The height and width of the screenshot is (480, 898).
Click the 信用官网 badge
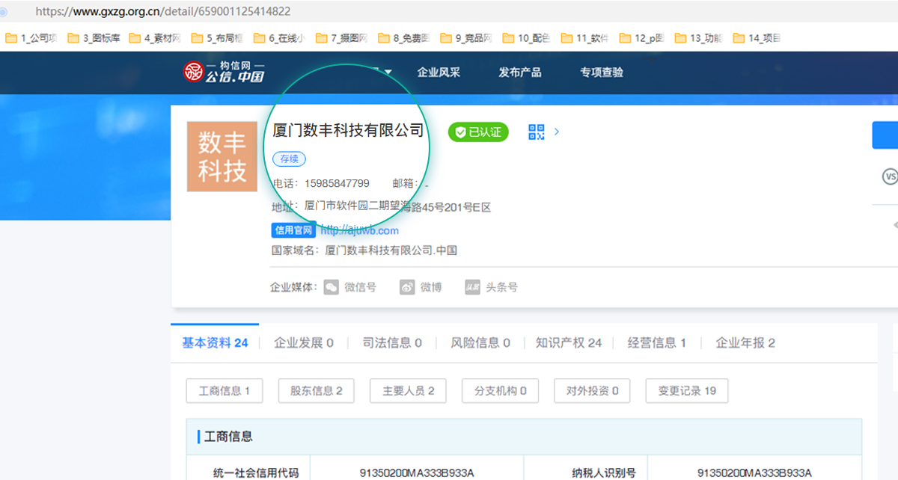coord(293,230)
